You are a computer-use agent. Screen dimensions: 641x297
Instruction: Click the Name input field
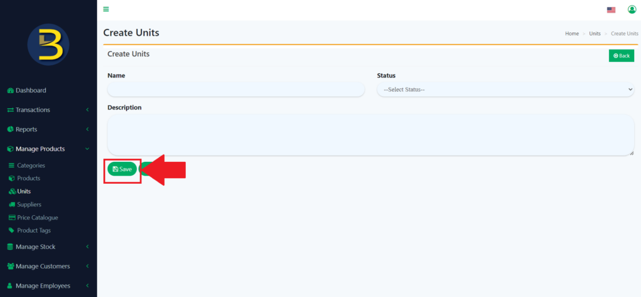[235, 89]
